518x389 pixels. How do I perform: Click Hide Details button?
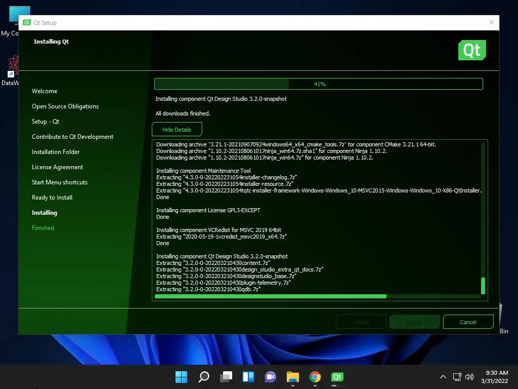[x=177, y=129]
